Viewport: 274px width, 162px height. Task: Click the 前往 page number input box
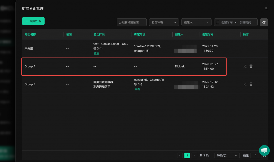click(x=256, y=155)
